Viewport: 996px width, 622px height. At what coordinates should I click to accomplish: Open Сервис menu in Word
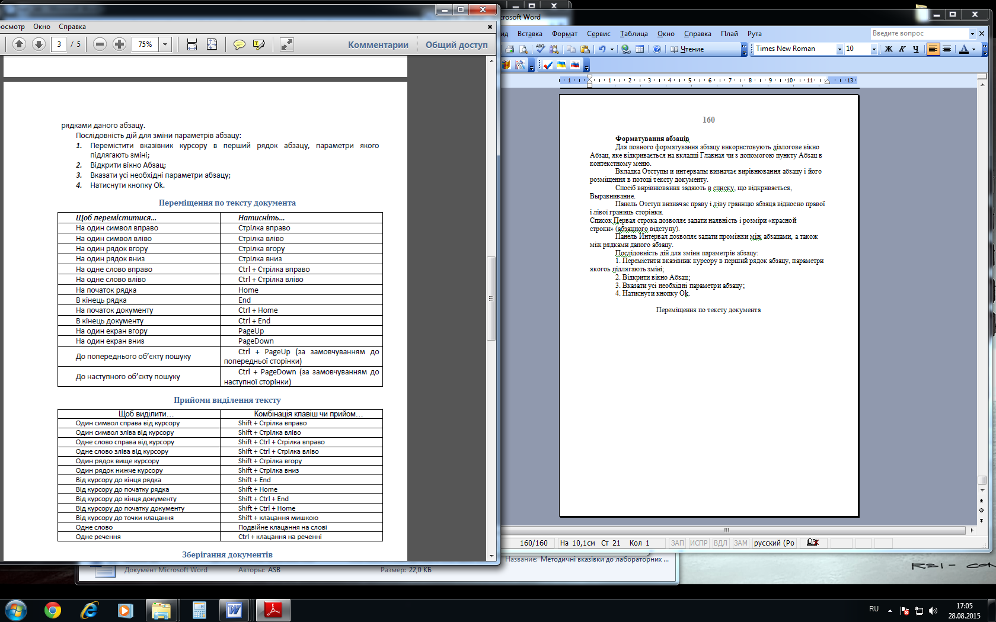click(598, 34)
